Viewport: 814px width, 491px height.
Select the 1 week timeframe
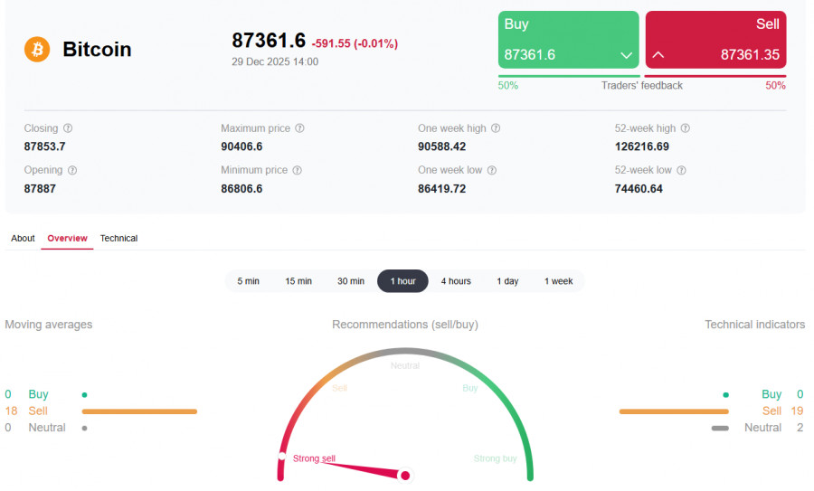tap(559, 281)
